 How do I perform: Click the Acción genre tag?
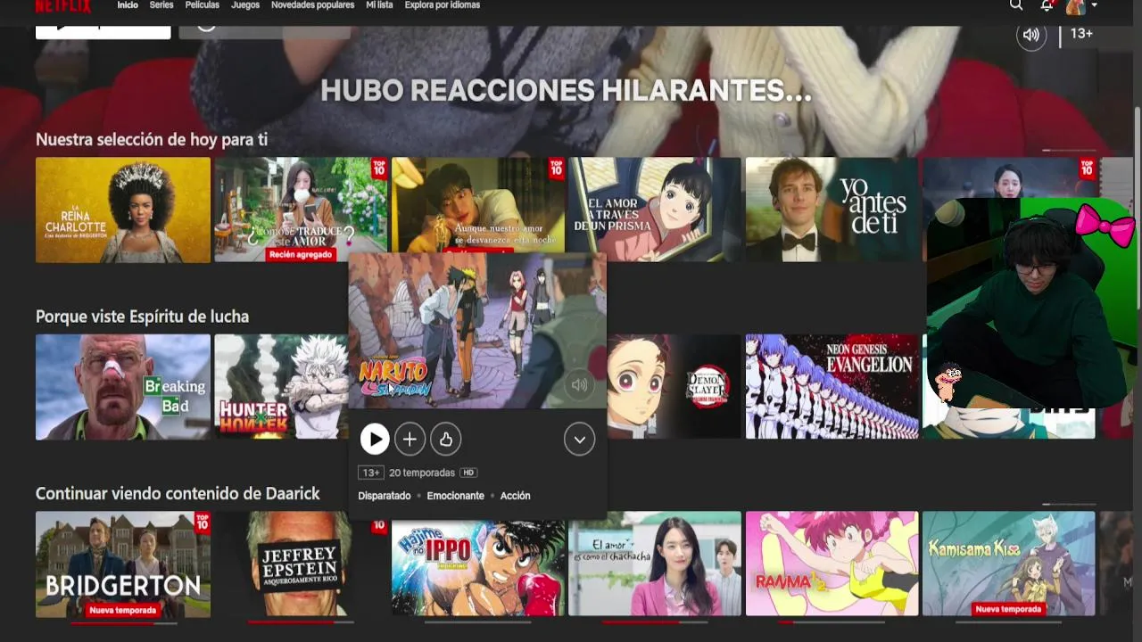(x=515, y=496)
